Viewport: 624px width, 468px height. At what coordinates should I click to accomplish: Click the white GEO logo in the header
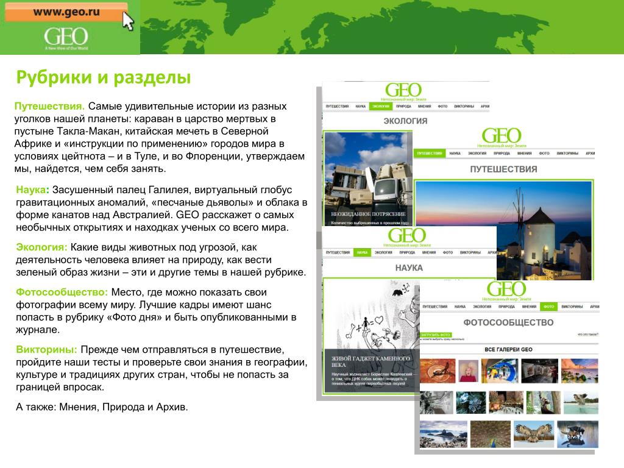[x=66, y=37]
